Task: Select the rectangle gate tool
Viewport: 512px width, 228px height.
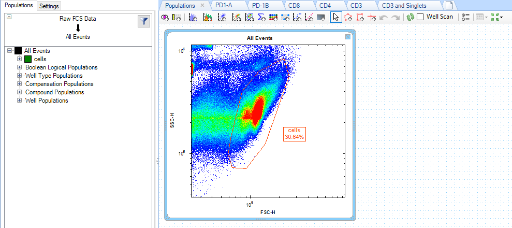Action: pyautogui.click(x=360, y=17)
